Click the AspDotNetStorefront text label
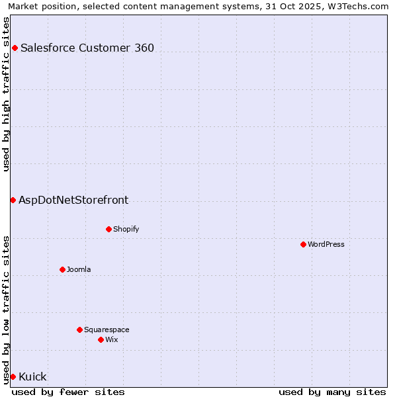Image resolution: width=397 pixels, height=397 pixels. [73, 200]
